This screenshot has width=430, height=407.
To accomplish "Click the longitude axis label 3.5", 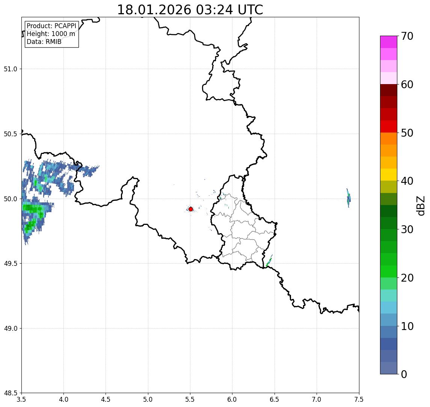I will tap(21, 399).
